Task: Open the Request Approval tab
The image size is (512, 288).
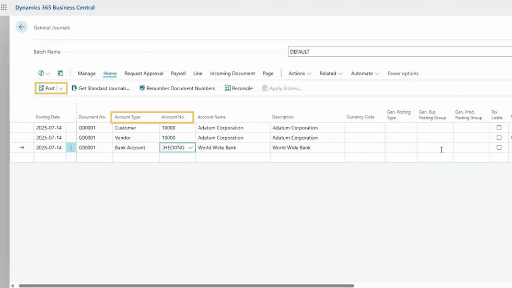Action: (144, 74)
